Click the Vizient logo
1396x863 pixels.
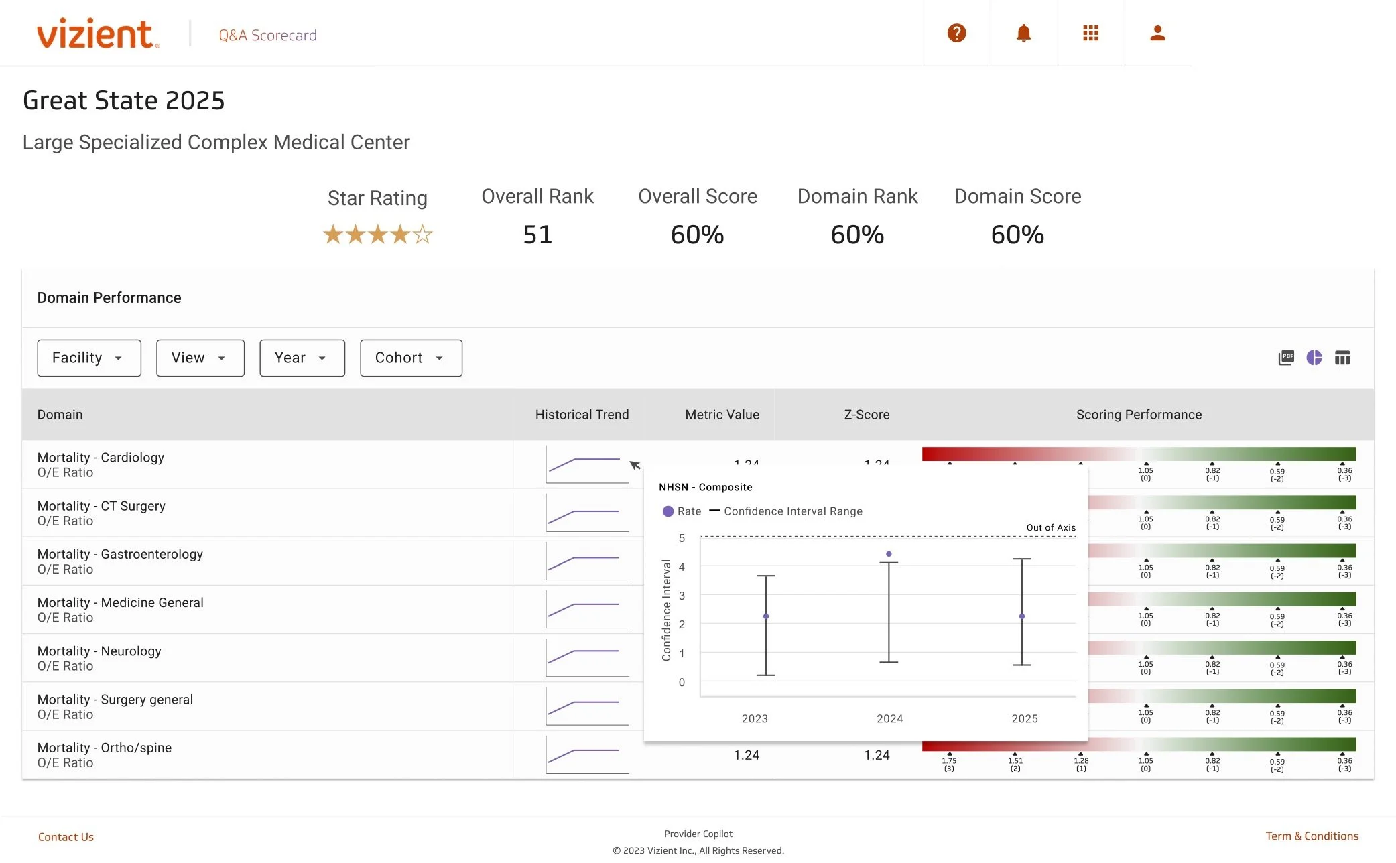[x=97, y=34]
